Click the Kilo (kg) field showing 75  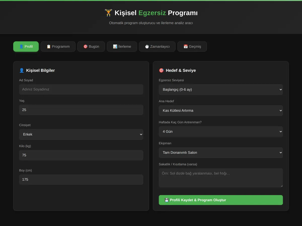(81, 155)
